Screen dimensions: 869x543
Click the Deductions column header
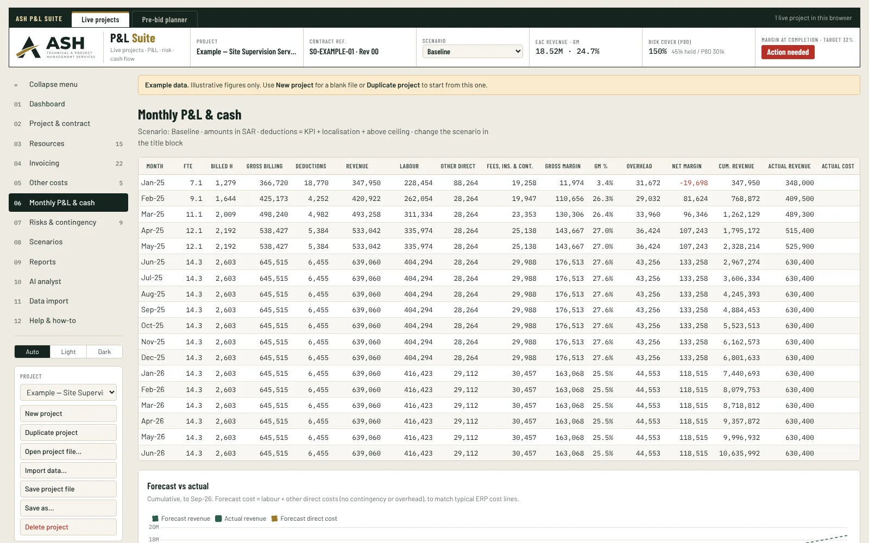pyautogui.click(x=311, y=166)
